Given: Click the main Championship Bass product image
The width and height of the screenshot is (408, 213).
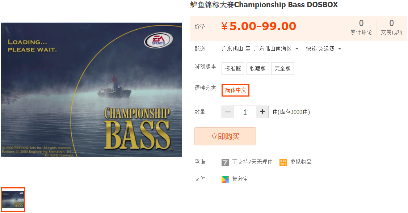Looking at the screenshot, I should [91, 90].
